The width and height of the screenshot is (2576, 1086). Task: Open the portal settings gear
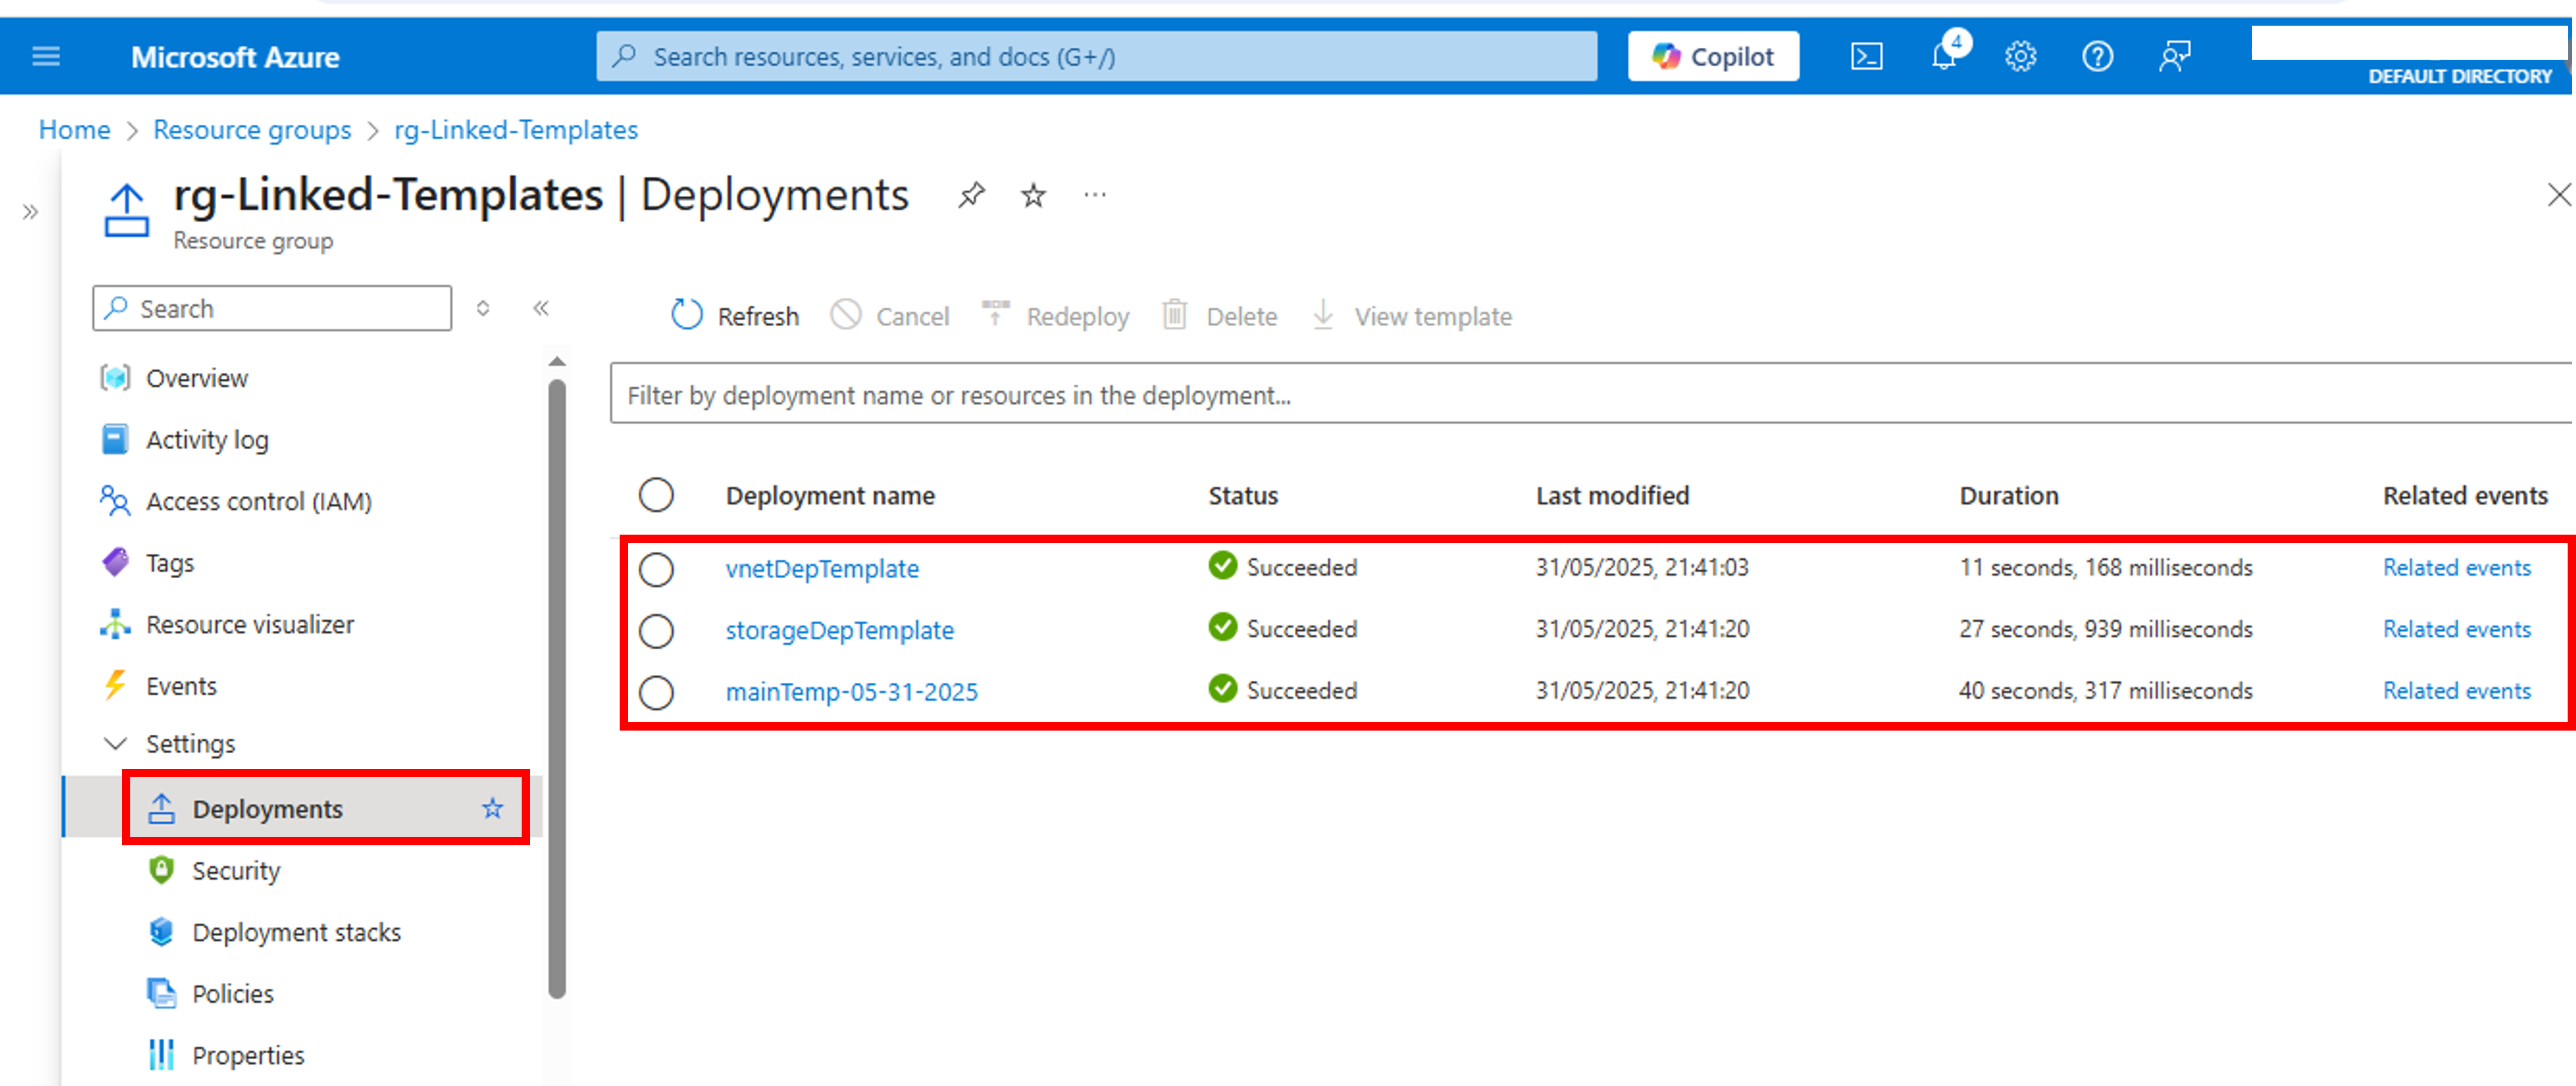click(2020, 56)
